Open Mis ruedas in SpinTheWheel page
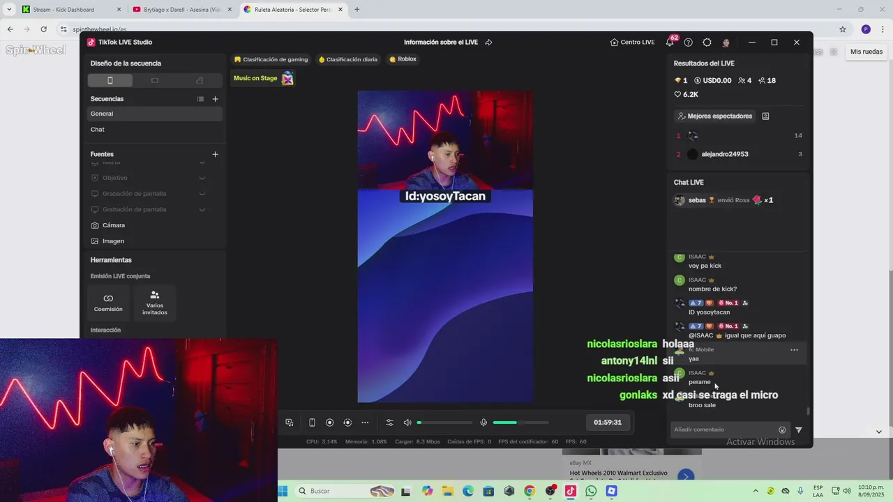The width and height of the screenshot is (893, 502). point(866,52)
